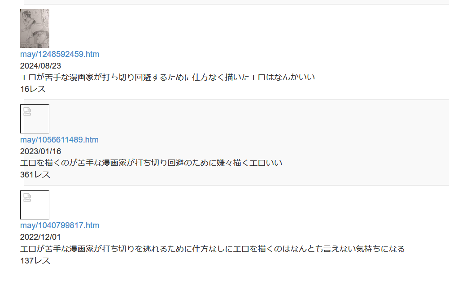The height and width of the screenshot is (285, 449).
Task: Open the may/1040799817.htm link
Action: [60, 225]
